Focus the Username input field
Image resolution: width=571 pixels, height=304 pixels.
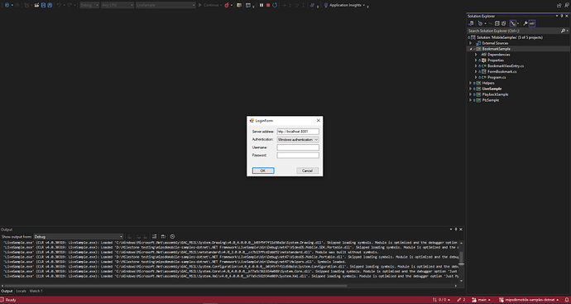coord(298,147)
